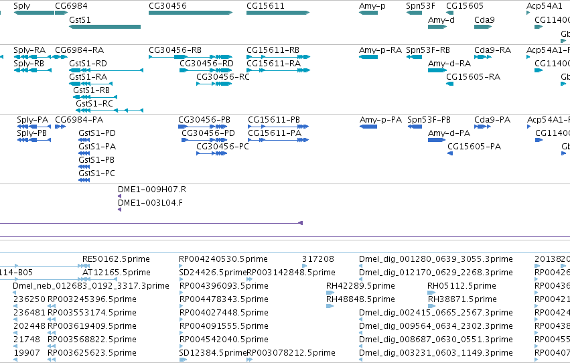Select the Spn53F-RB transcript

[x=414, y=57]
